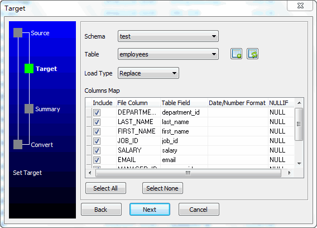Image resolution: width=317 pixels, height=228 pixels.
Task: Click the first_name table field cell
Action: pyautogui.click(x=184, y=131)
